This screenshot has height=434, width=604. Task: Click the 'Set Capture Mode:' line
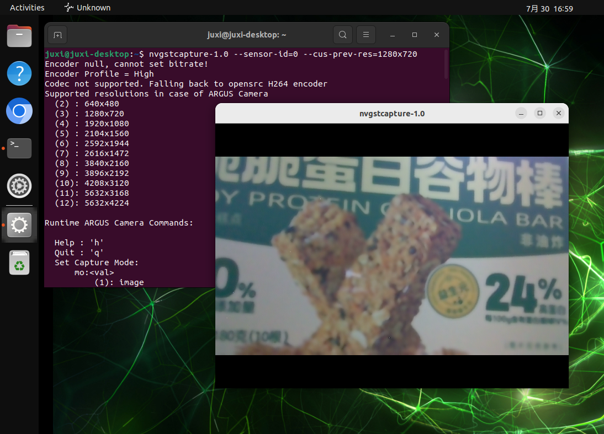click(x=96, y=263)
